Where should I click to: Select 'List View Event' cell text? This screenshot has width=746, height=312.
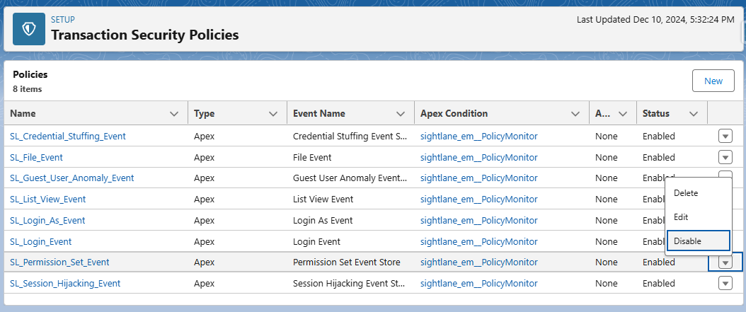pyautogui.click(x=323, y=200)
